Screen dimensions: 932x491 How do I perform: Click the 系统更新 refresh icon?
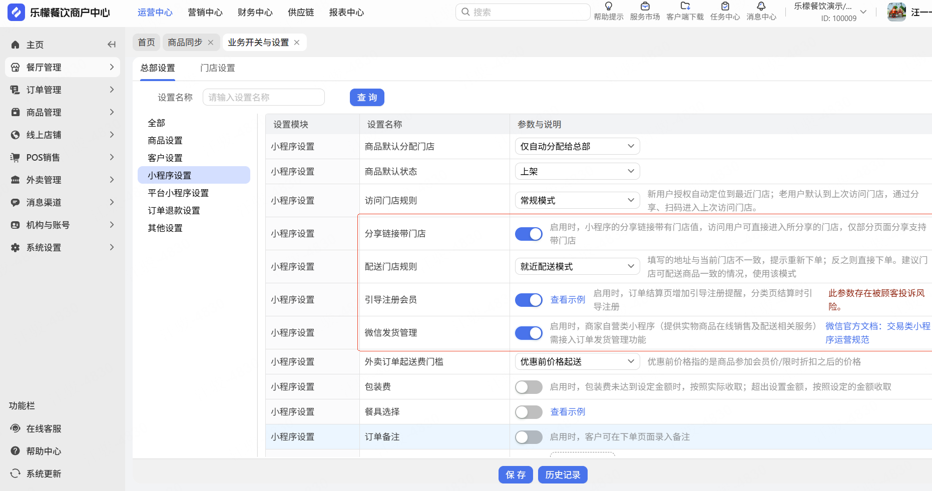click(16, 473)
